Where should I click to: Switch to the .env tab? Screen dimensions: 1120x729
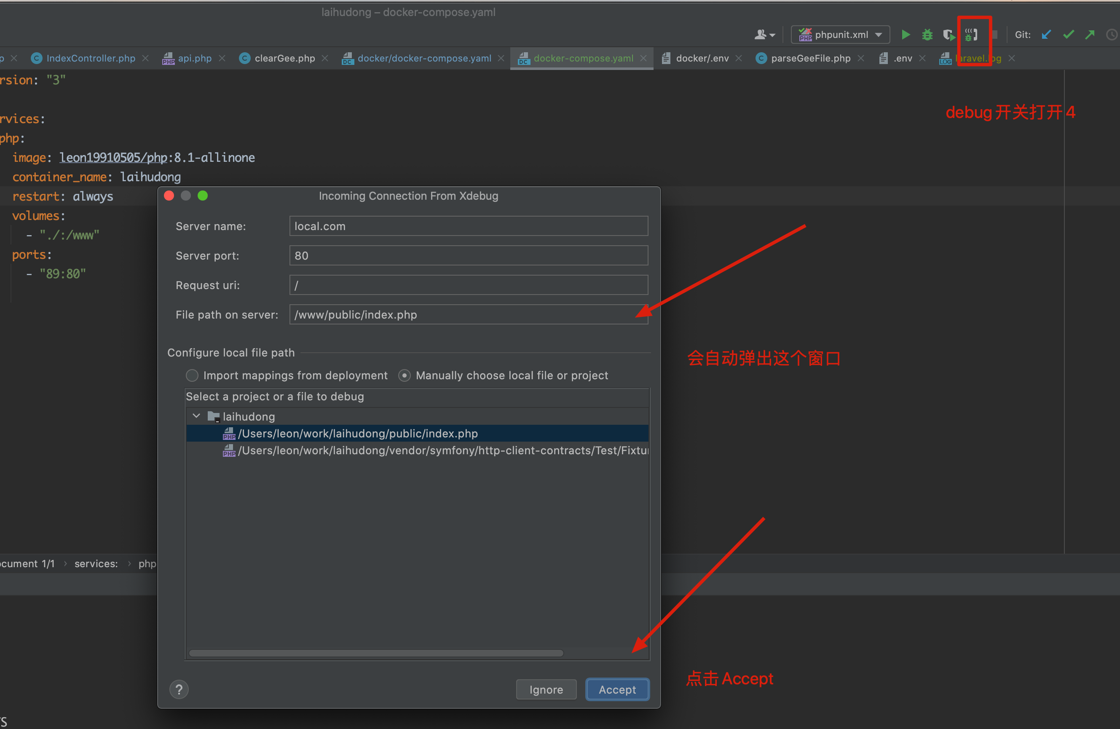pyautogui.click(x=903, y=58)
